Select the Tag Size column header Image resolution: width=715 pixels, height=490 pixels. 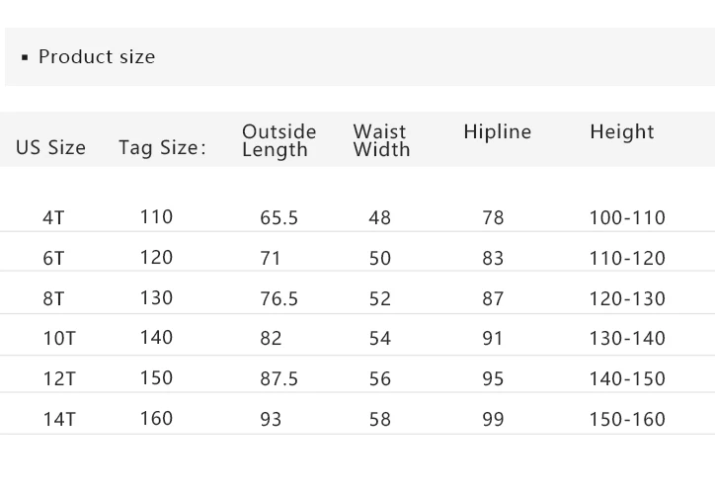[162, 148]
